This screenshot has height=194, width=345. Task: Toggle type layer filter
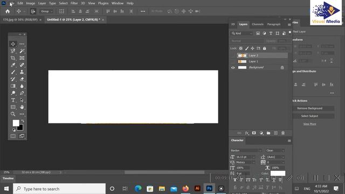pos(271,33)
